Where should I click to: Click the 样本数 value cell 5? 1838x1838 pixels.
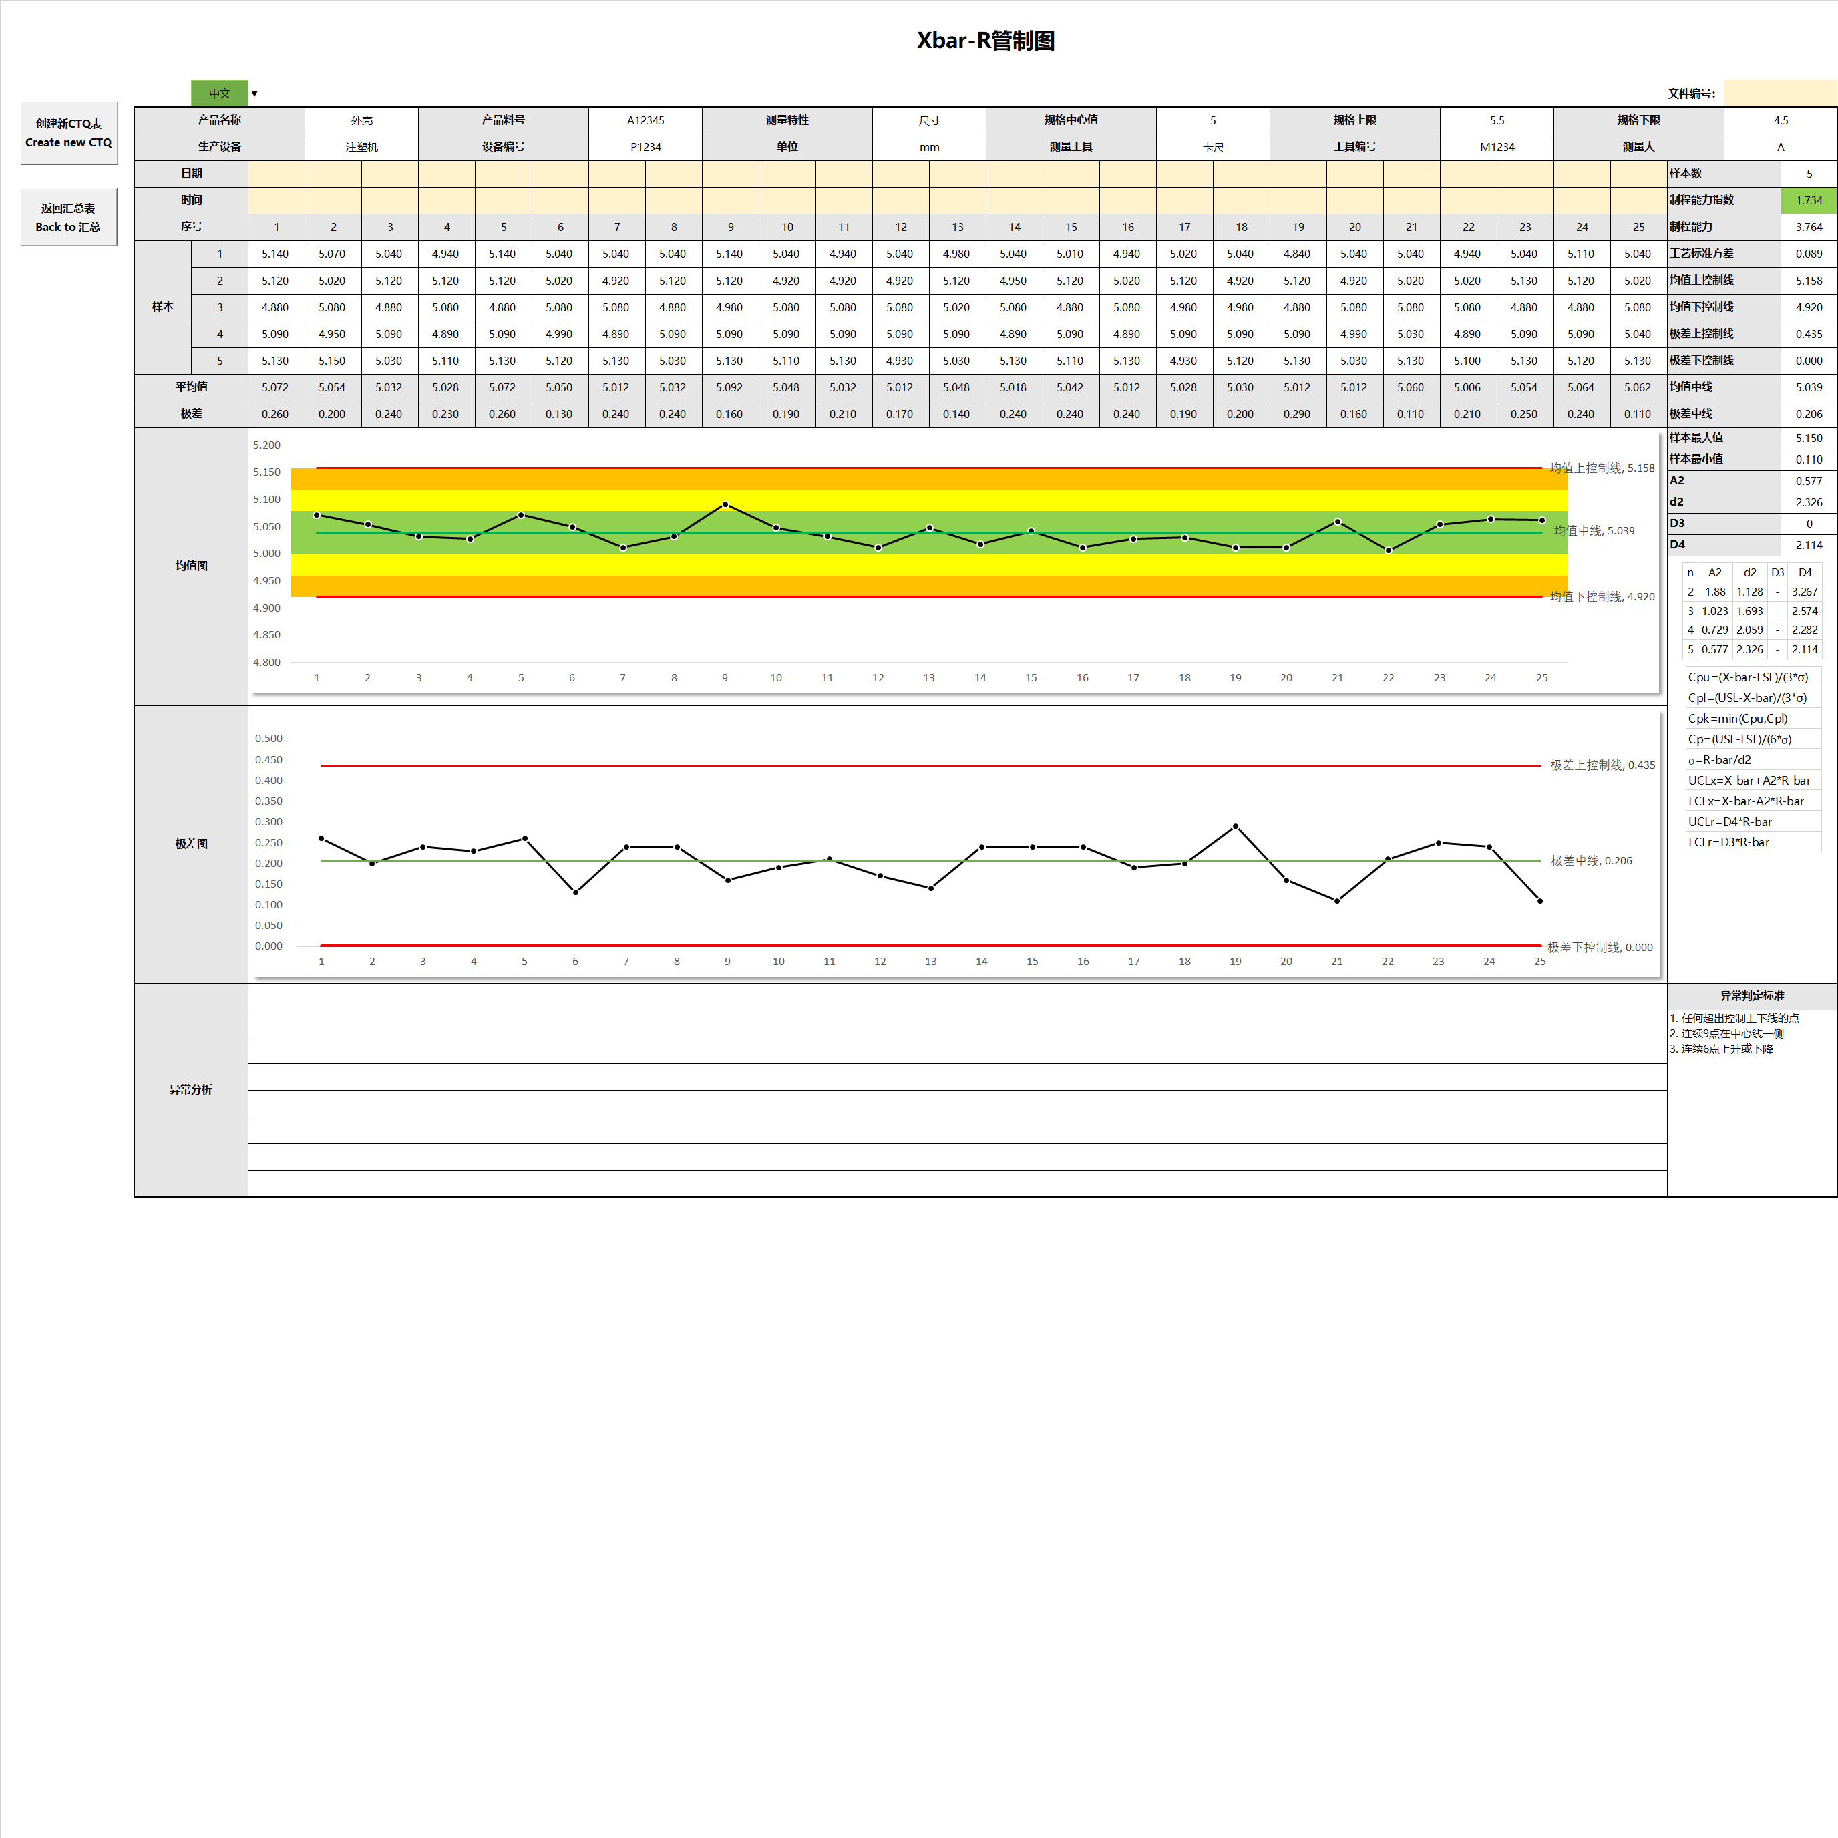pos(1809,174)
